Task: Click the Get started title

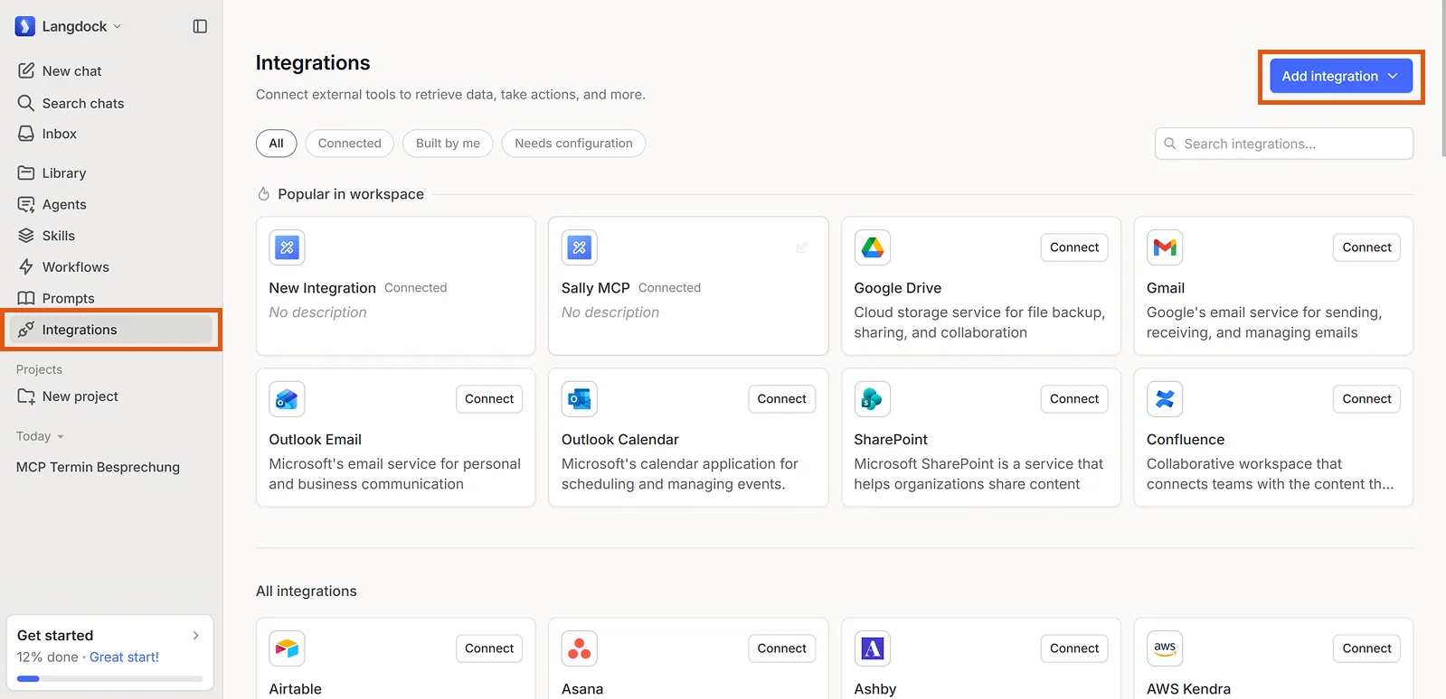Action: [55, 636]
